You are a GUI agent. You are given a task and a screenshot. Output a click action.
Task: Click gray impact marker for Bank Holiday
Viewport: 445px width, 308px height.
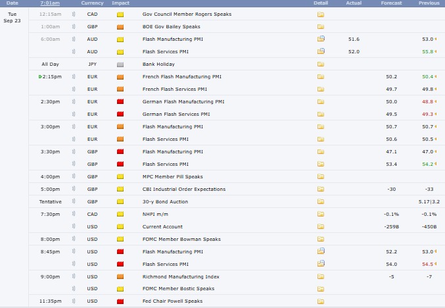tap(120, 64)
